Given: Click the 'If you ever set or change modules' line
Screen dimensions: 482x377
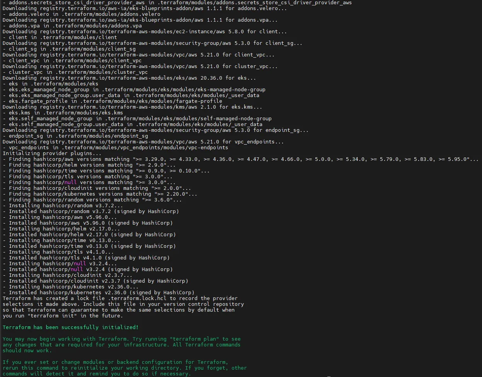Looking at the screenshot, I should [x=116, y=362].
